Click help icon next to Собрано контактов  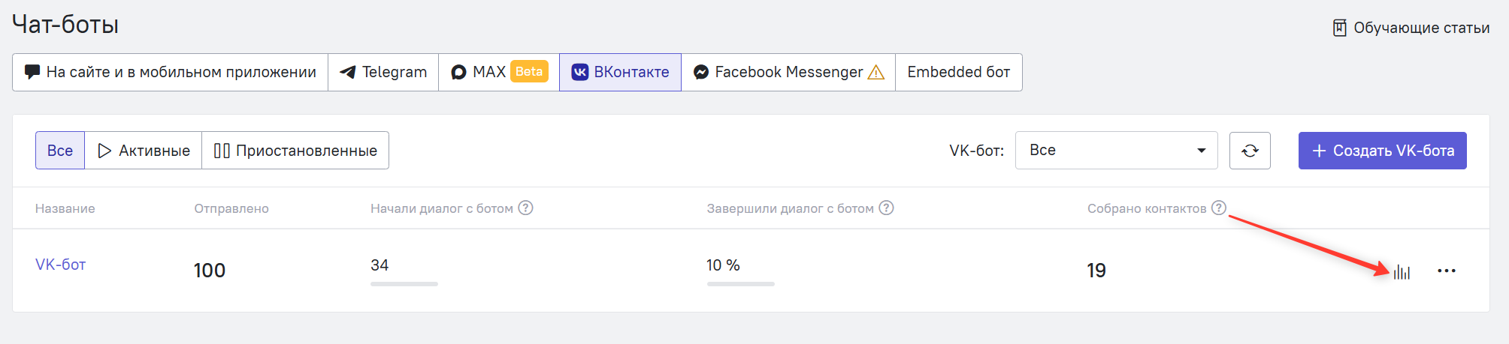(x=1219, y=208)
